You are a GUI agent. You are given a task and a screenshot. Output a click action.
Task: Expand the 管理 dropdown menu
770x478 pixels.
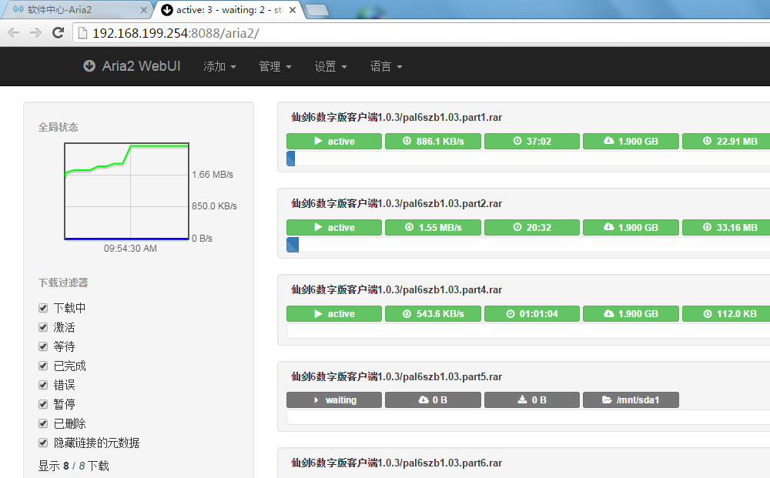(x=275, y=67)
